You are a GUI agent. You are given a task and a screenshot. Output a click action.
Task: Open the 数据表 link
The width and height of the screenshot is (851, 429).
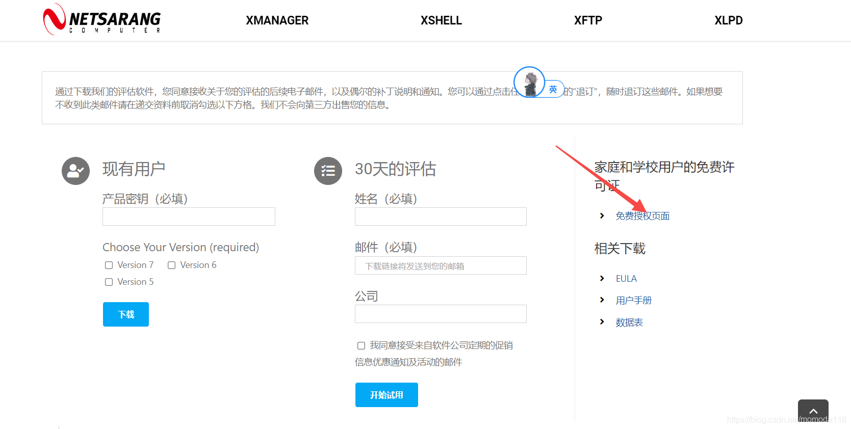629,323
